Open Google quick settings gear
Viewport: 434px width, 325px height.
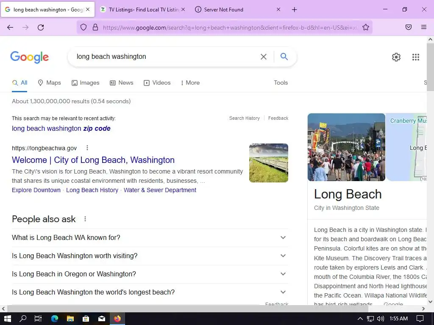click(396, 57)
